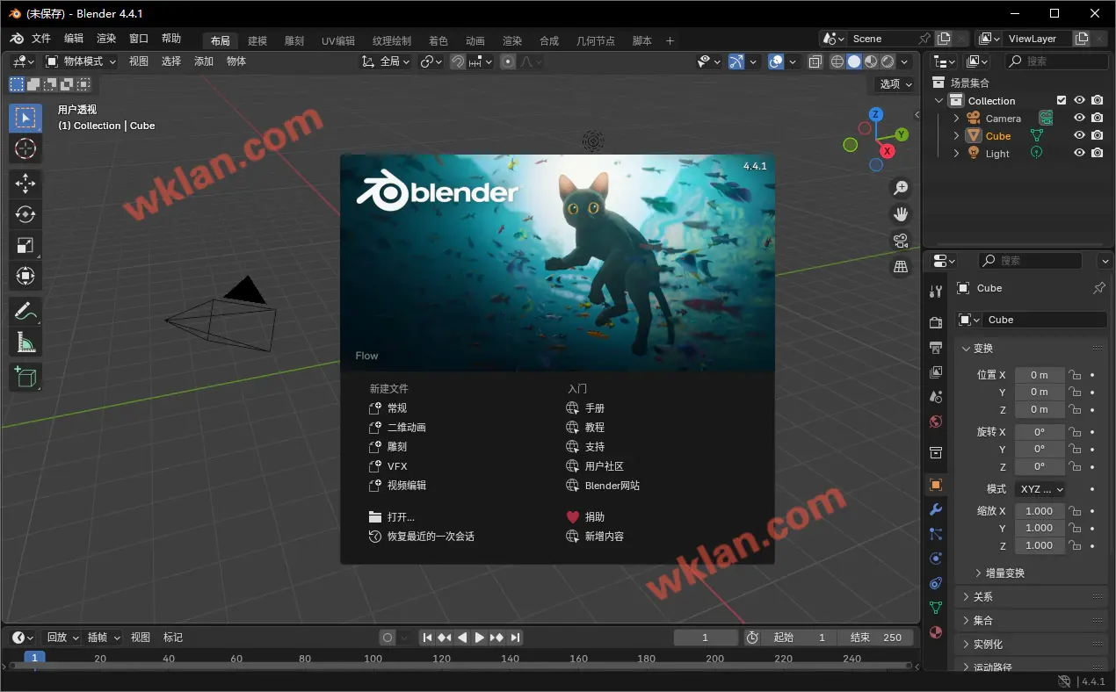
Task: Select the Scale tool
Action: pos(25,245)
